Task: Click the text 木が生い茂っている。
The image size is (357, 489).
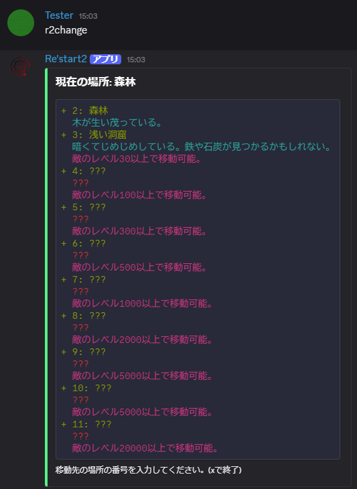Action: click(x=117, y=122)
